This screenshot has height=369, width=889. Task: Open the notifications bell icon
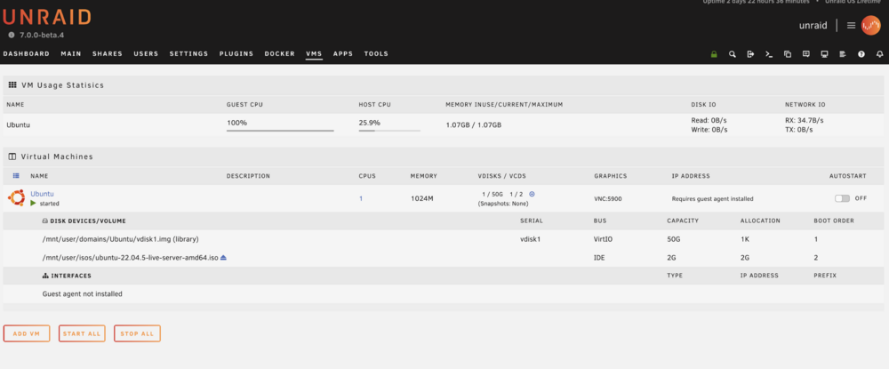tap(879, 54)
